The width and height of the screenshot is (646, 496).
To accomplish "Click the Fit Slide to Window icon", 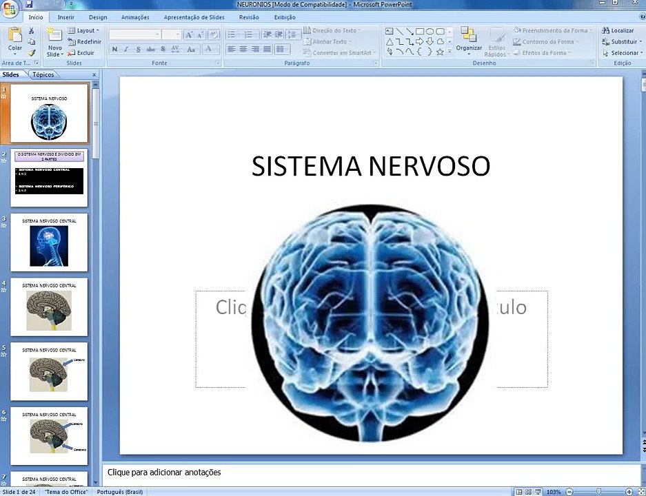I will [x=641, y=492].
